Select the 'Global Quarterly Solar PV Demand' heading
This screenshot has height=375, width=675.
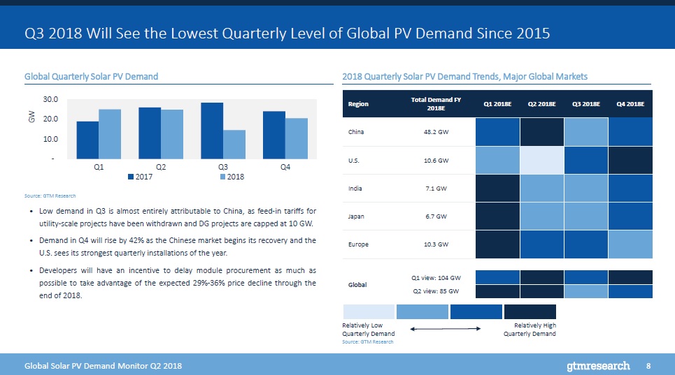click(x=91, y=76)
